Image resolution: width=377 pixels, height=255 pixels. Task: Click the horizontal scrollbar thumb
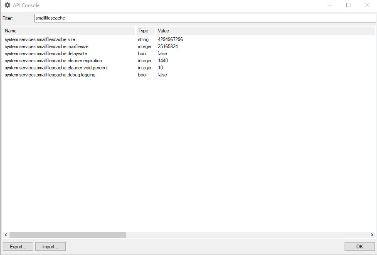pyautogui.click(x=68, y=235)
